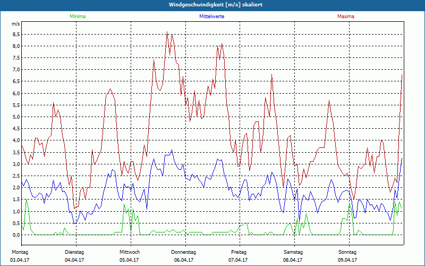The width and height of the screenshot is (425, 266).
Task: Click the 3,0 y-axis value
Action: [16, 164]
